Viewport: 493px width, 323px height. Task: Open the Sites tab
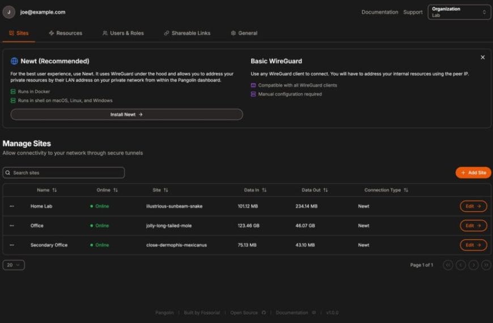click(x=19, y=33)
